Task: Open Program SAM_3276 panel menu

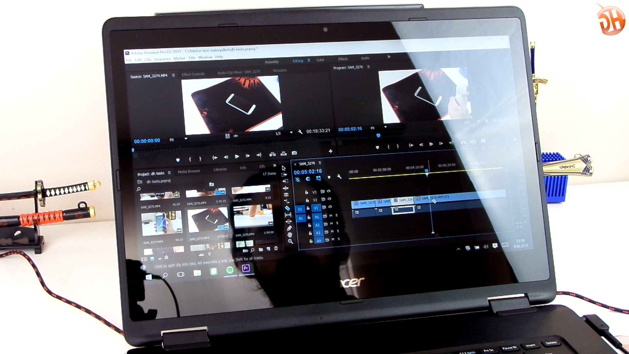Action: [368, 67]
